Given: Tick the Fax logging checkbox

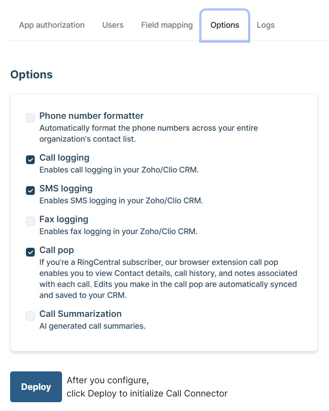Looking at the screenshot, I should tap(30, 221).
